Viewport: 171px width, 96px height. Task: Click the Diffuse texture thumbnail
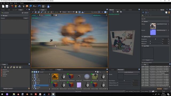coord(153,26)
